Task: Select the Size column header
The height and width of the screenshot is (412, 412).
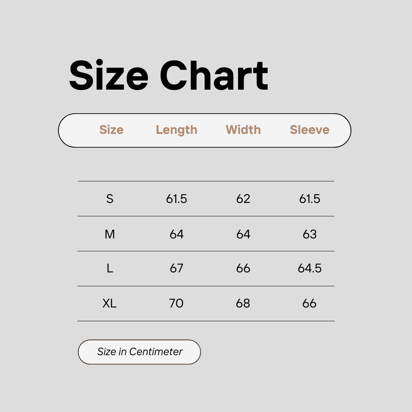Action: (x=111, y=130)
